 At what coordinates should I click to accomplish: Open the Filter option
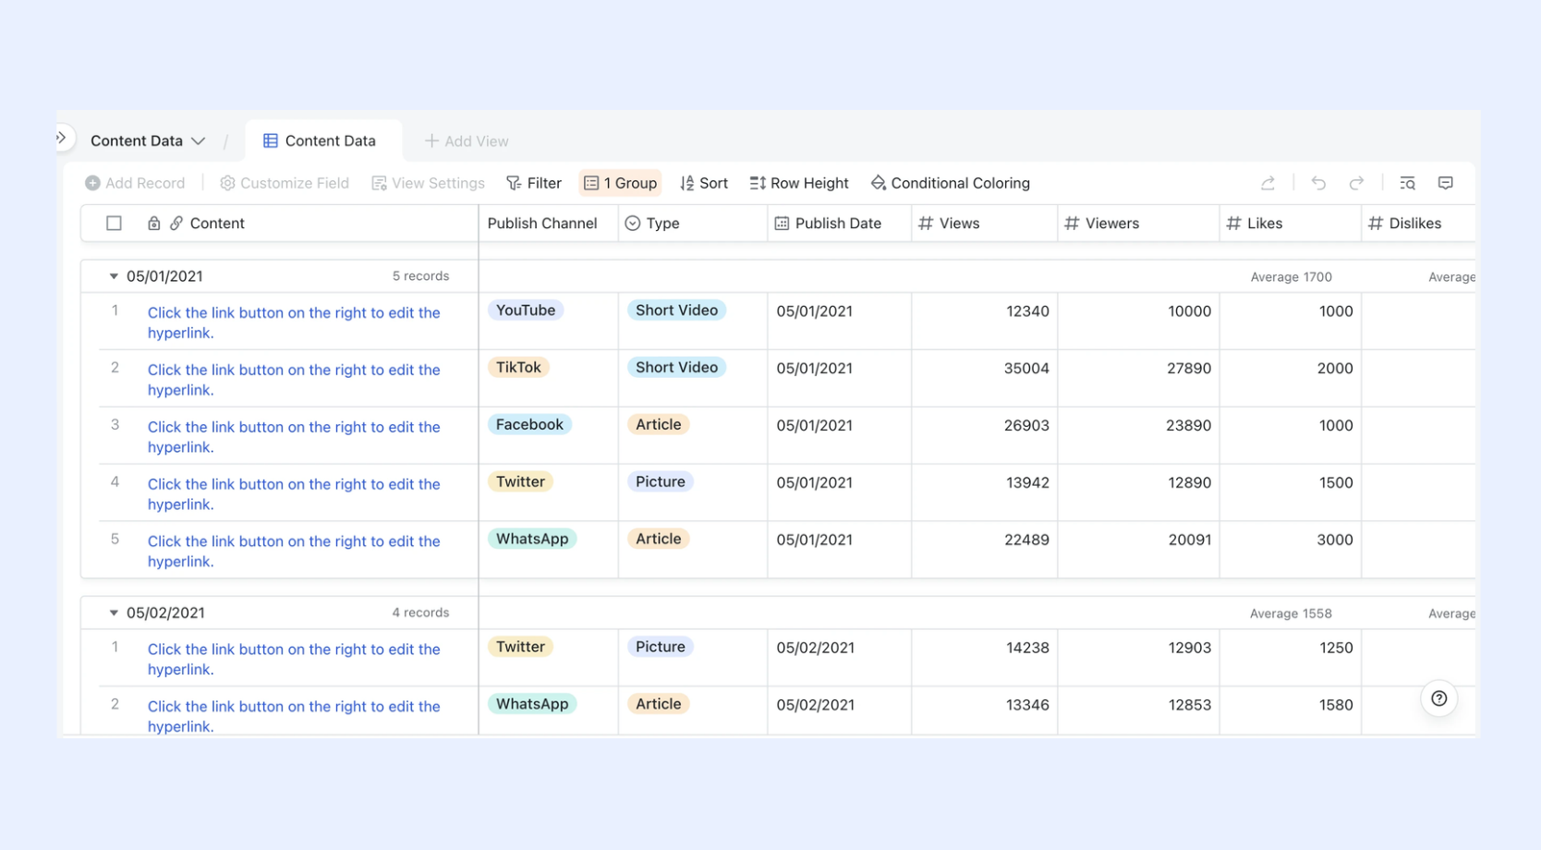[x=534, y=183]
